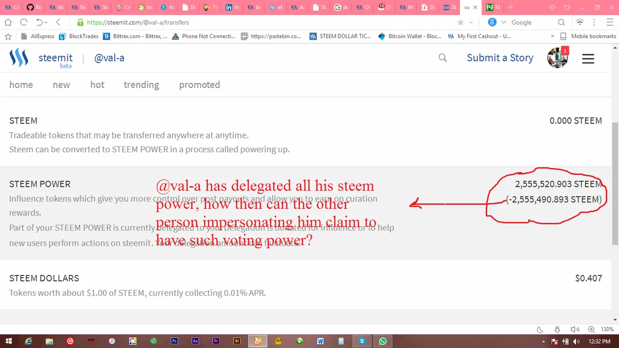This screenshot has width=619, height=348.
Task: Switch to the Google 'dc' browser tab
Action: point(341,7)
